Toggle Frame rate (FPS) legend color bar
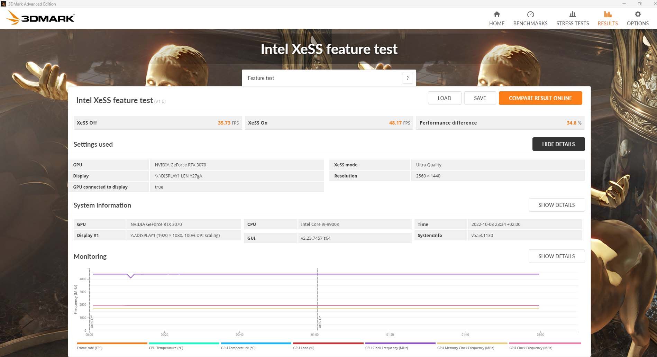The width and height of the screenshot is (657, 357). point(112,343)
